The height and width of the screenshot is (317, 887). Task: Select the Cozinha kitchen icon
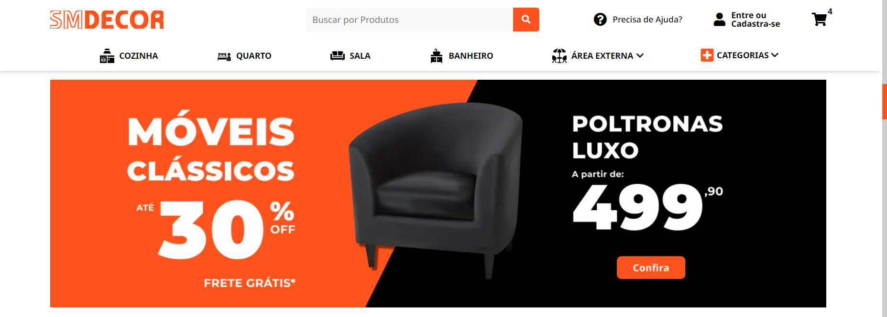coord(107,56)
